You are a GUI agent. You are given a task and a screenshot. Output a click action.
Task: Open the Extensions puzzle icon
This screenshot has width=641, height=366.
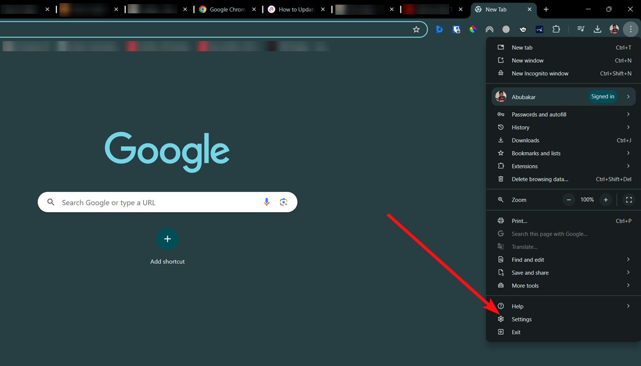556,29
